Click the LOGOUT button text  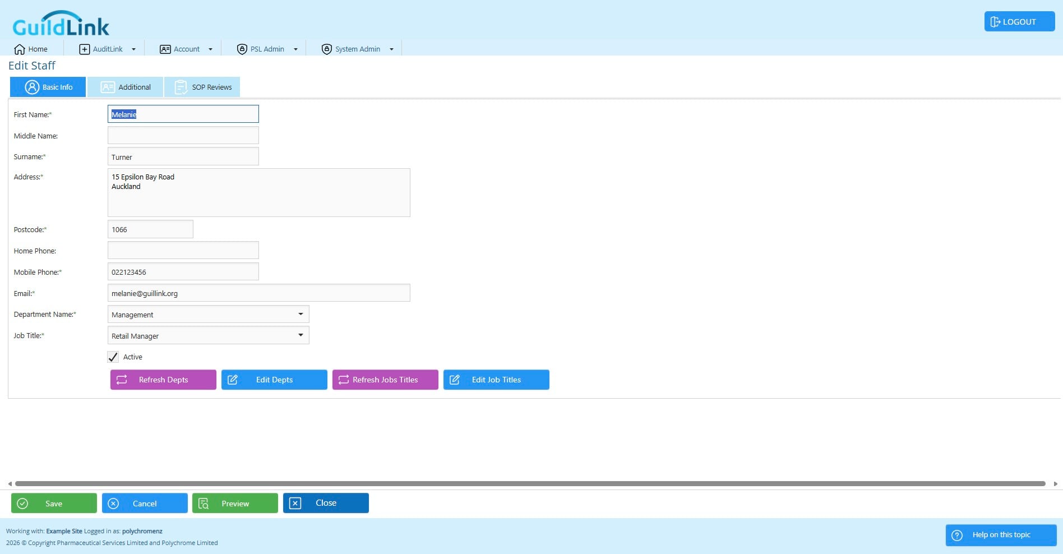[x=1019, y=22]
